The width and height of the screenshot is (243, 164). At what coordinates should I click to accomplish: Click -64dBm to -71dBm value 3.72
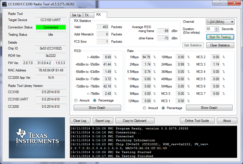pos(107,79)
